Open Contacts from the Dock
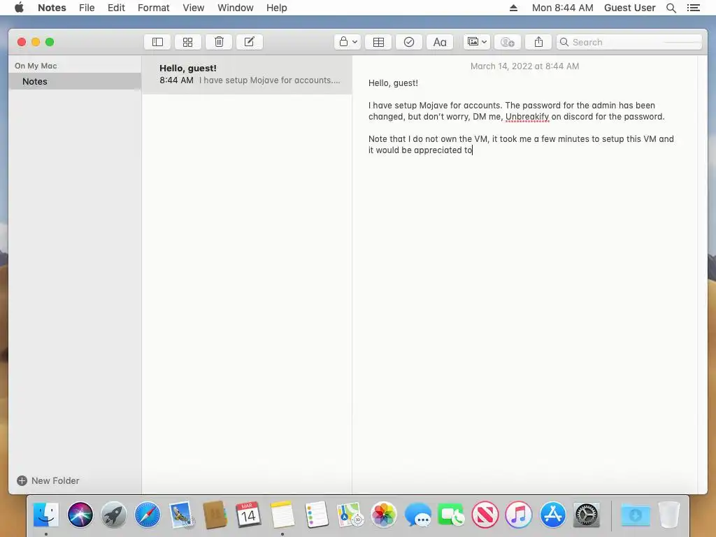The width and height of the screenshot is (716, 537). 215,515
